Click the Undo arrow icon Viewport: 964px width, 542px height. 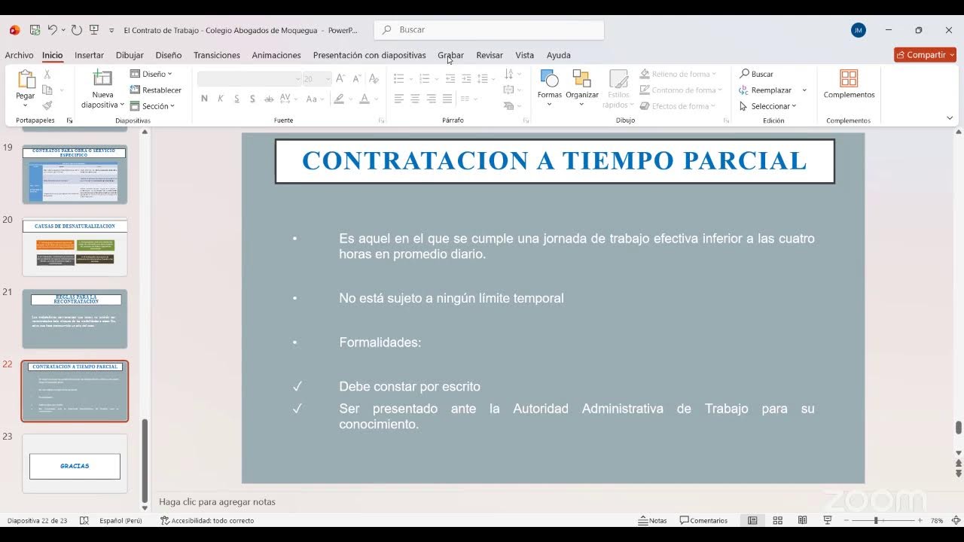52,30
